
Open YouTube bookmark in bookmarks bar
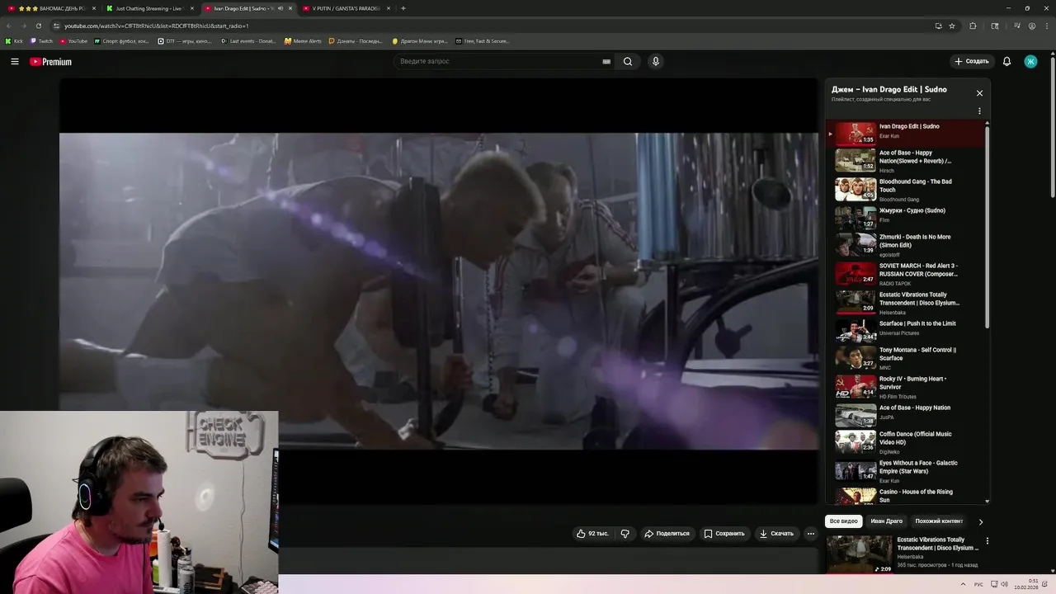pyautogui.click(x=73, y=40)
